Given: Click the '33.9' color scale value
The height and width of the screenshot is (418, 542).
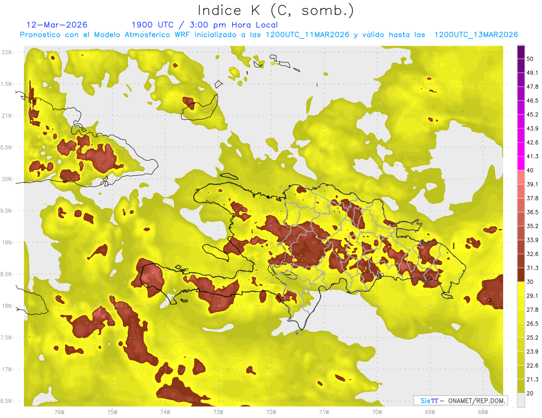Looking at the screenshot, I should (533, 240).
